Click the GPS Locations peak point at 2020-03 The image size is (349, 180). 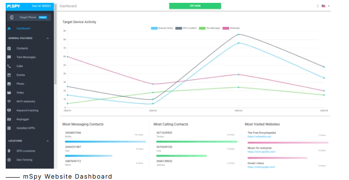click(x=239, y=34)
